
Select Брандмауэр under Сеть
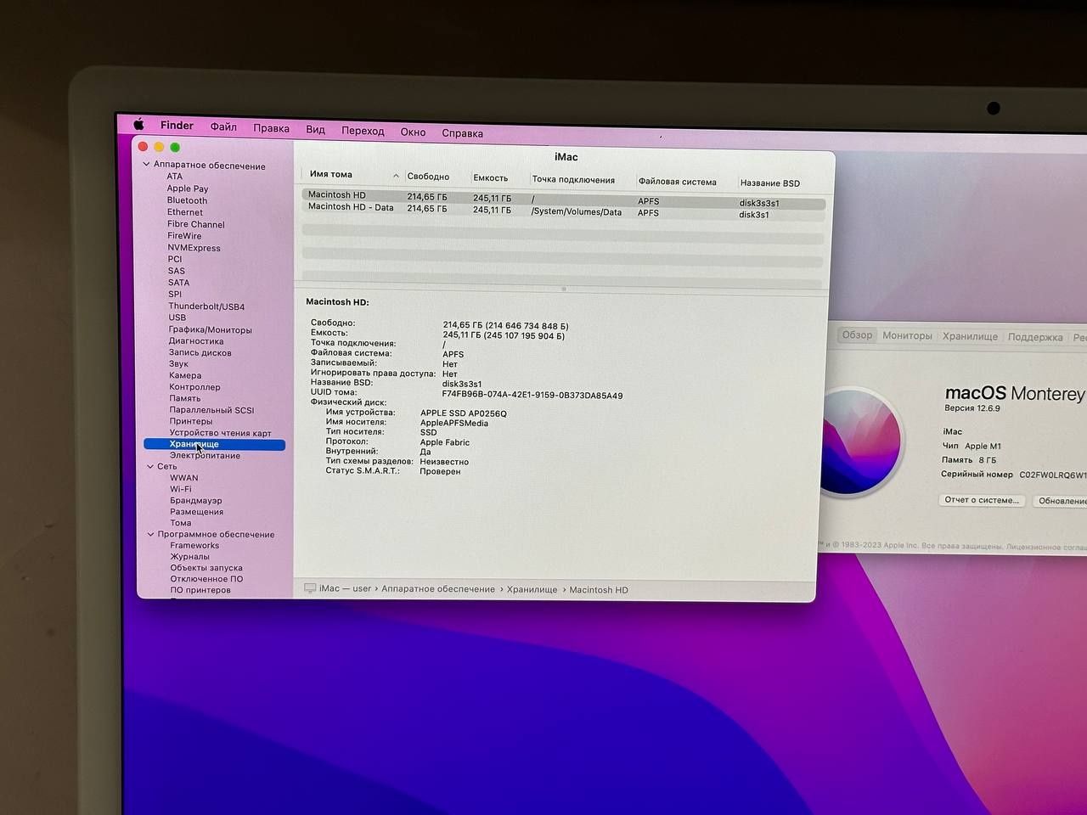pos(195,501)
